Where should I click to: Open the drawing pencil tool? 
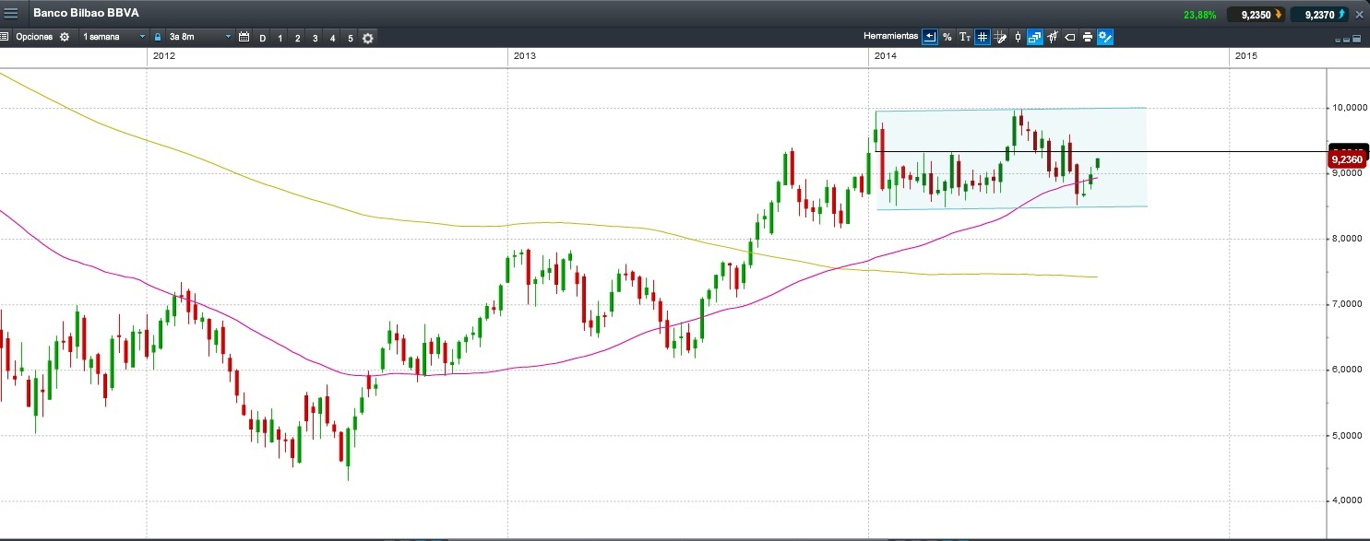coord(1000,38)
